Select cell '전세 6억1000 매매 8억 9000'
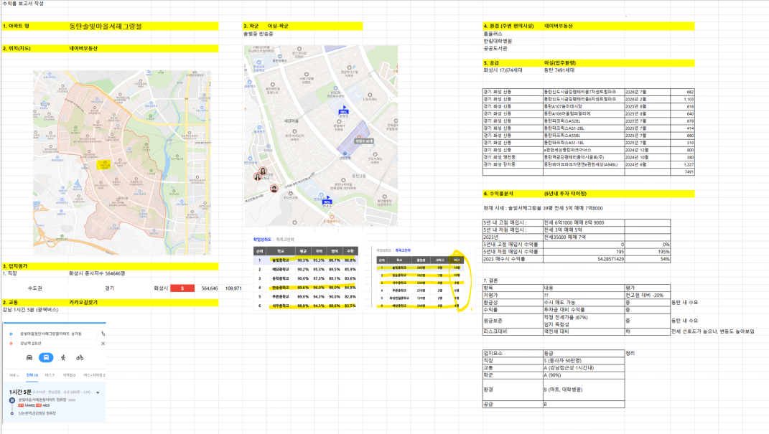 (x=584, y=222)
